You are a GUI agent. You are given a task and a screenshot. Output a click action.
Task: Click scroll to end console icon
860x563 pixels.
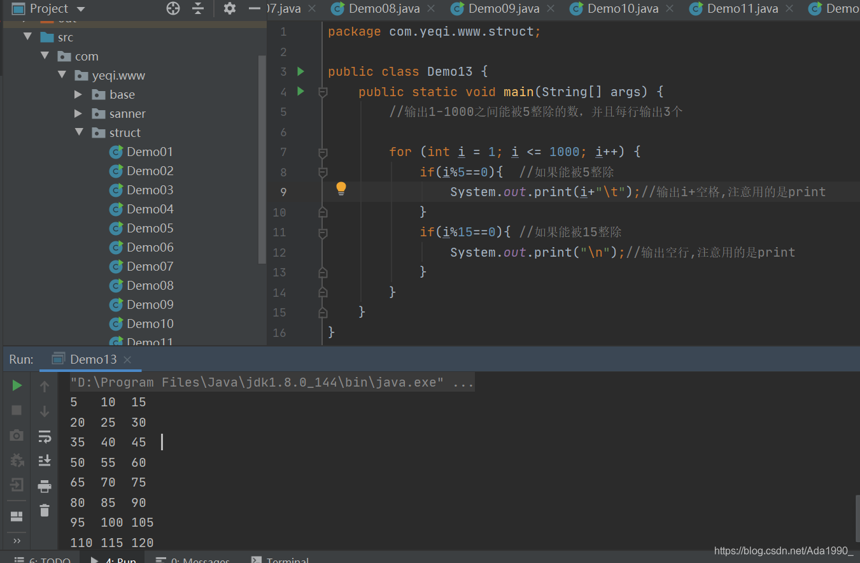pyautogui.click(x=45, y=460)
